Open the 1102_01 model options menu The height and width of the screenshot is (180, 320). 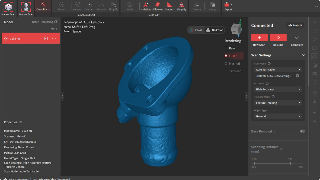pos(54,38)
